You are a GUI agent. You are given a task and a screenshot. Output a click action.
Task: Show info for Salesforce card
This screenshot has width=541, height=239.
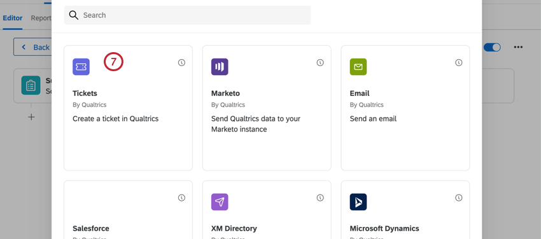182,198
